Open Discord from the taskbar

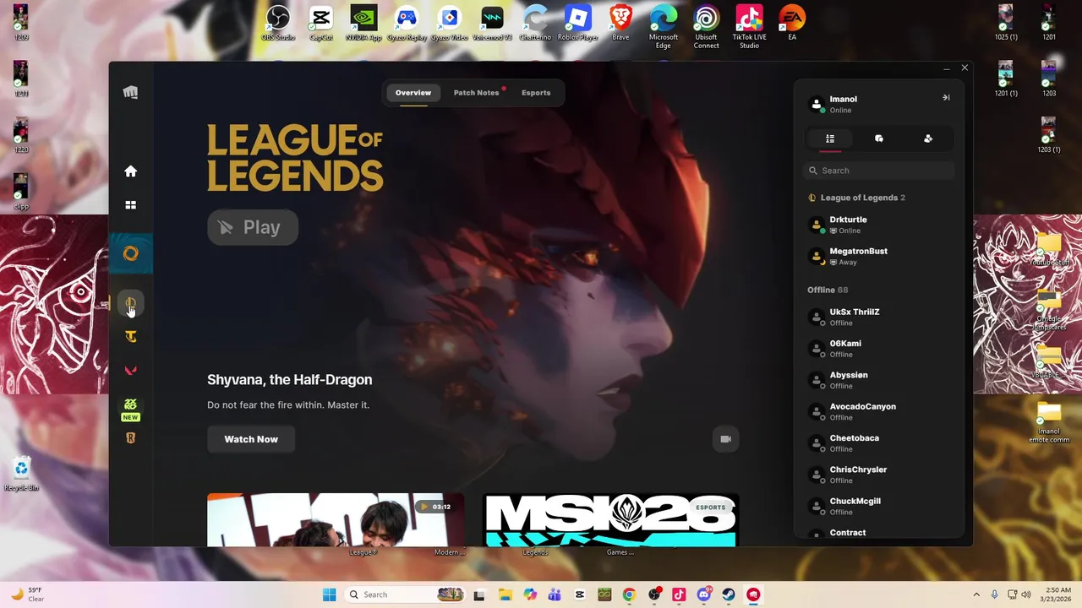click(703, 594)
